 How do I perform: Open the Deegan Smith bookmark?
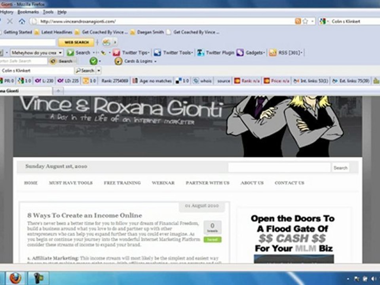(x=147, y=32)
